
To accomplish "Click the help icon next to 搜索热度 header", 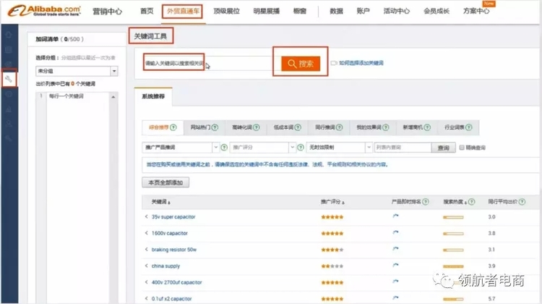I will pos(473,201).
